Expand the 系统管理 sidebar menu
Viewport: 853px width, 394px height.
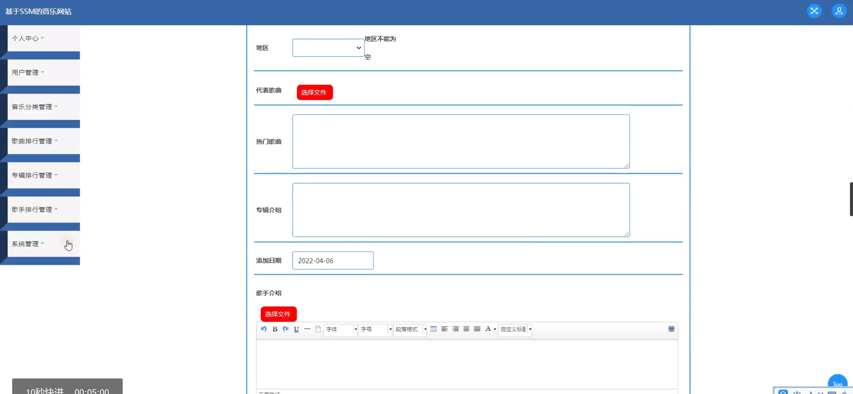[x=44, y=244]
